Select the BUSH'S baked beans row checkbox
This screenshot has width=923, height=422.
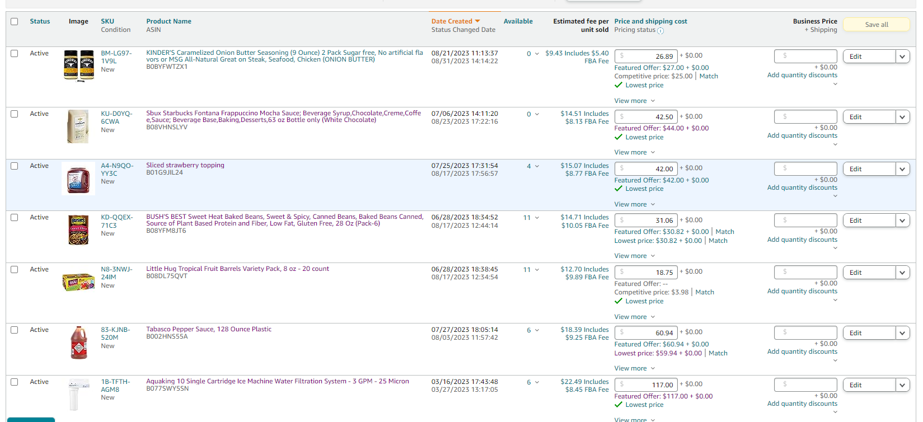pyautogui.click(x=15, y=217)
